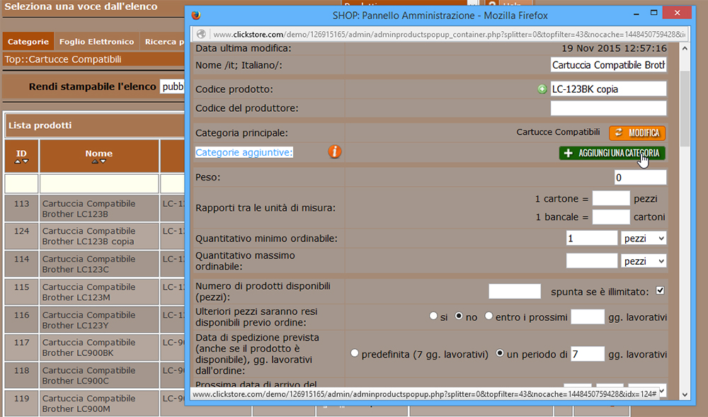Click the Firefox logo icon in title bar
The image size is (708, 417).
click(x=196, y=15)
